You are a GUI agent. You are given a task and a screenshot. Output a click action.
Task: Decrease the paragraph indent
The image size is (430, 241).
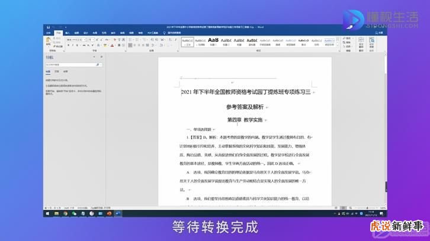152,40
